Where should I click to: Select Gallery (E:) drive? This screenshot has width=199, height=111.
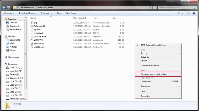click(x=14, y=75)
